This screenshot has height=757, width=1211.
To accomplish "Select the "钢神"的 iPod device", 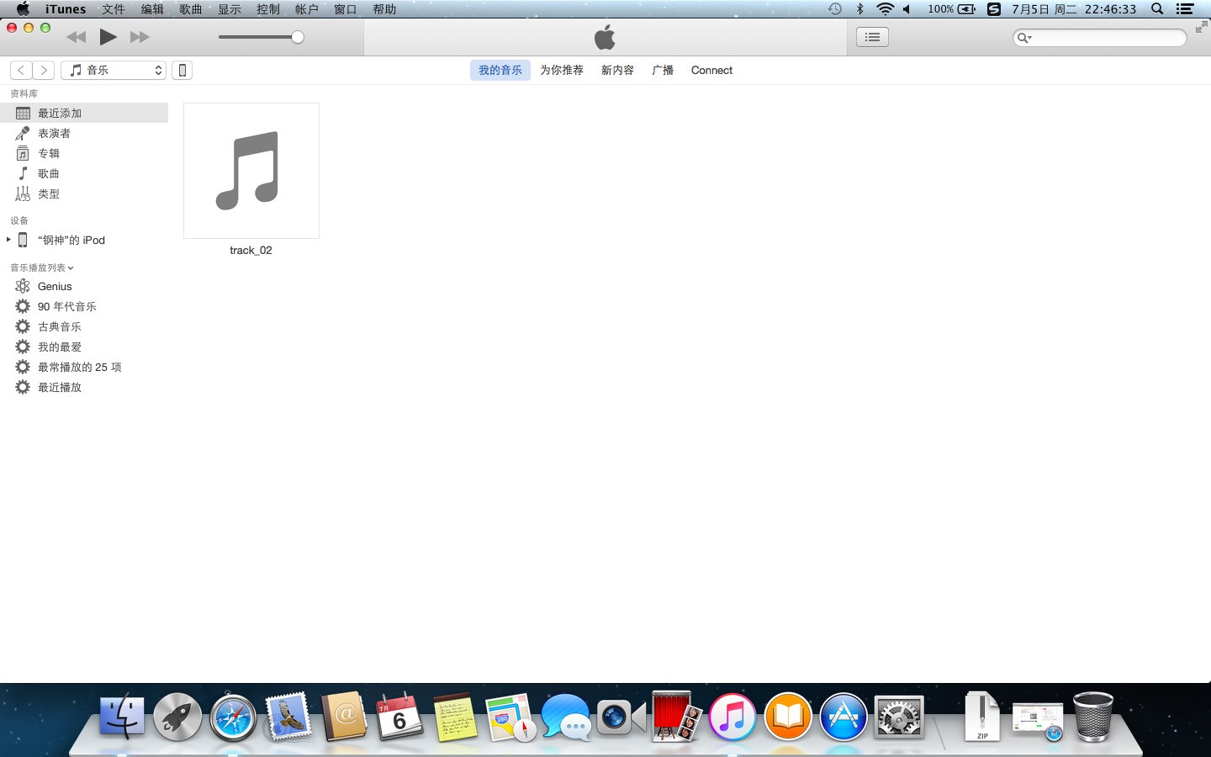I will click(x=84, y=240).
